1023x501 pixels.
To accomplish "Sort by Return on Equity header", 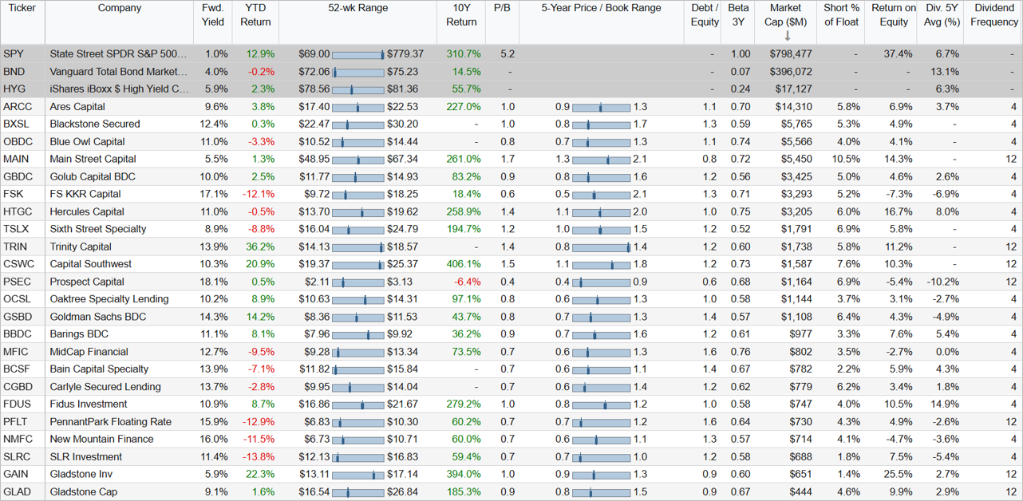I will point(894,15).
